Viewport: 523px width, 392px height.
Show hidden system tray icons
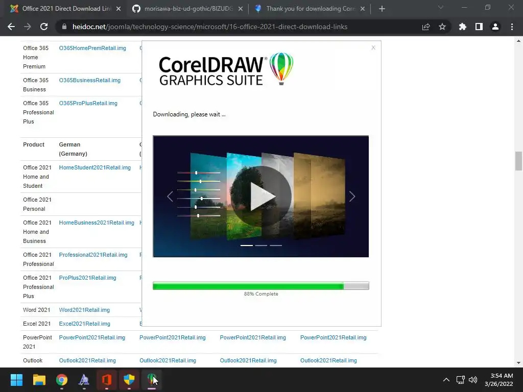[x=446, y=380]
